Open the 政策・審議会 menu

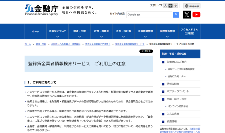tap(101, 31)
